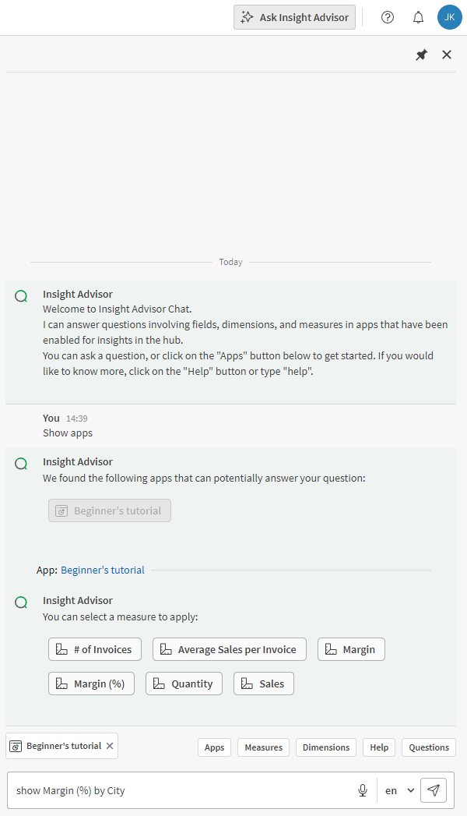Open the JK user profile avatar

coord(449,17)
